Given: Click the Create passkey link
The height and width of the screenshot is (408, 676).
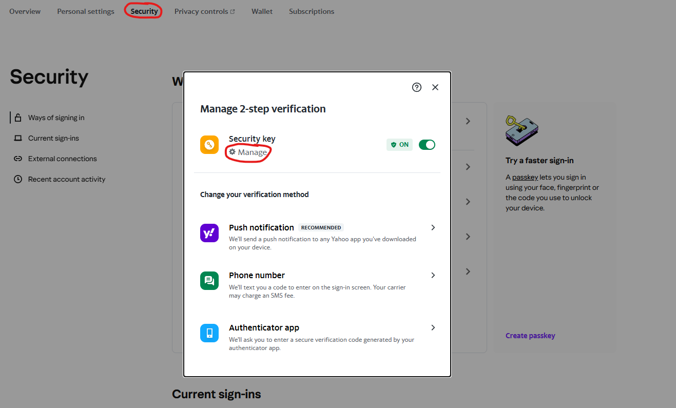Looking at the screenshot, I should [x=530, y=336].
